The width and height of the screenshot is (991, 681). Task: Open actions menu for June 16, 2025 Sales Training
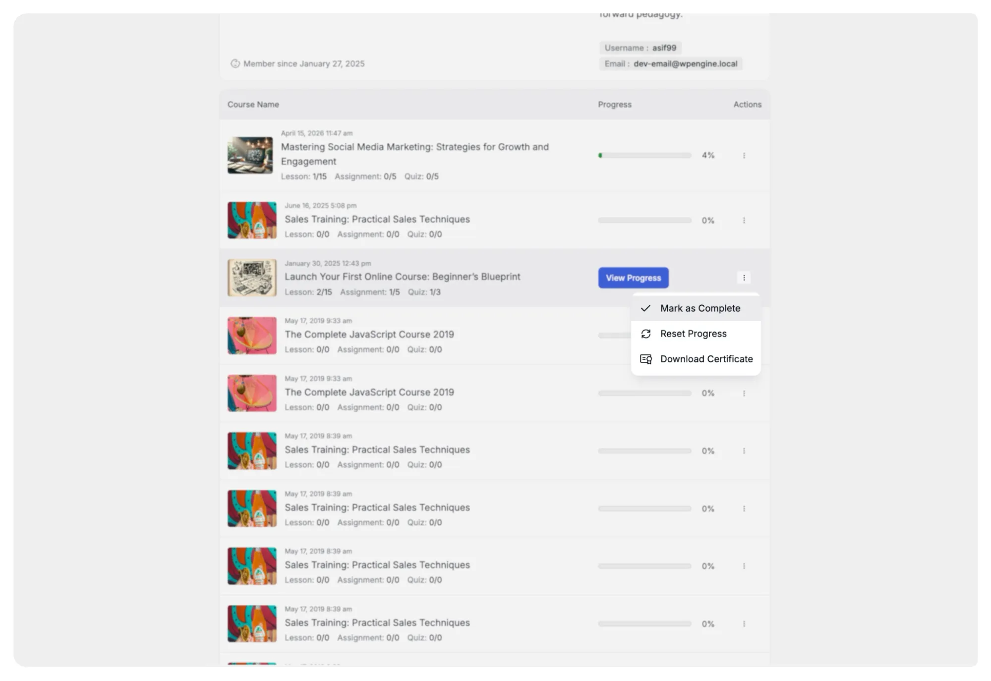[744, 220]
